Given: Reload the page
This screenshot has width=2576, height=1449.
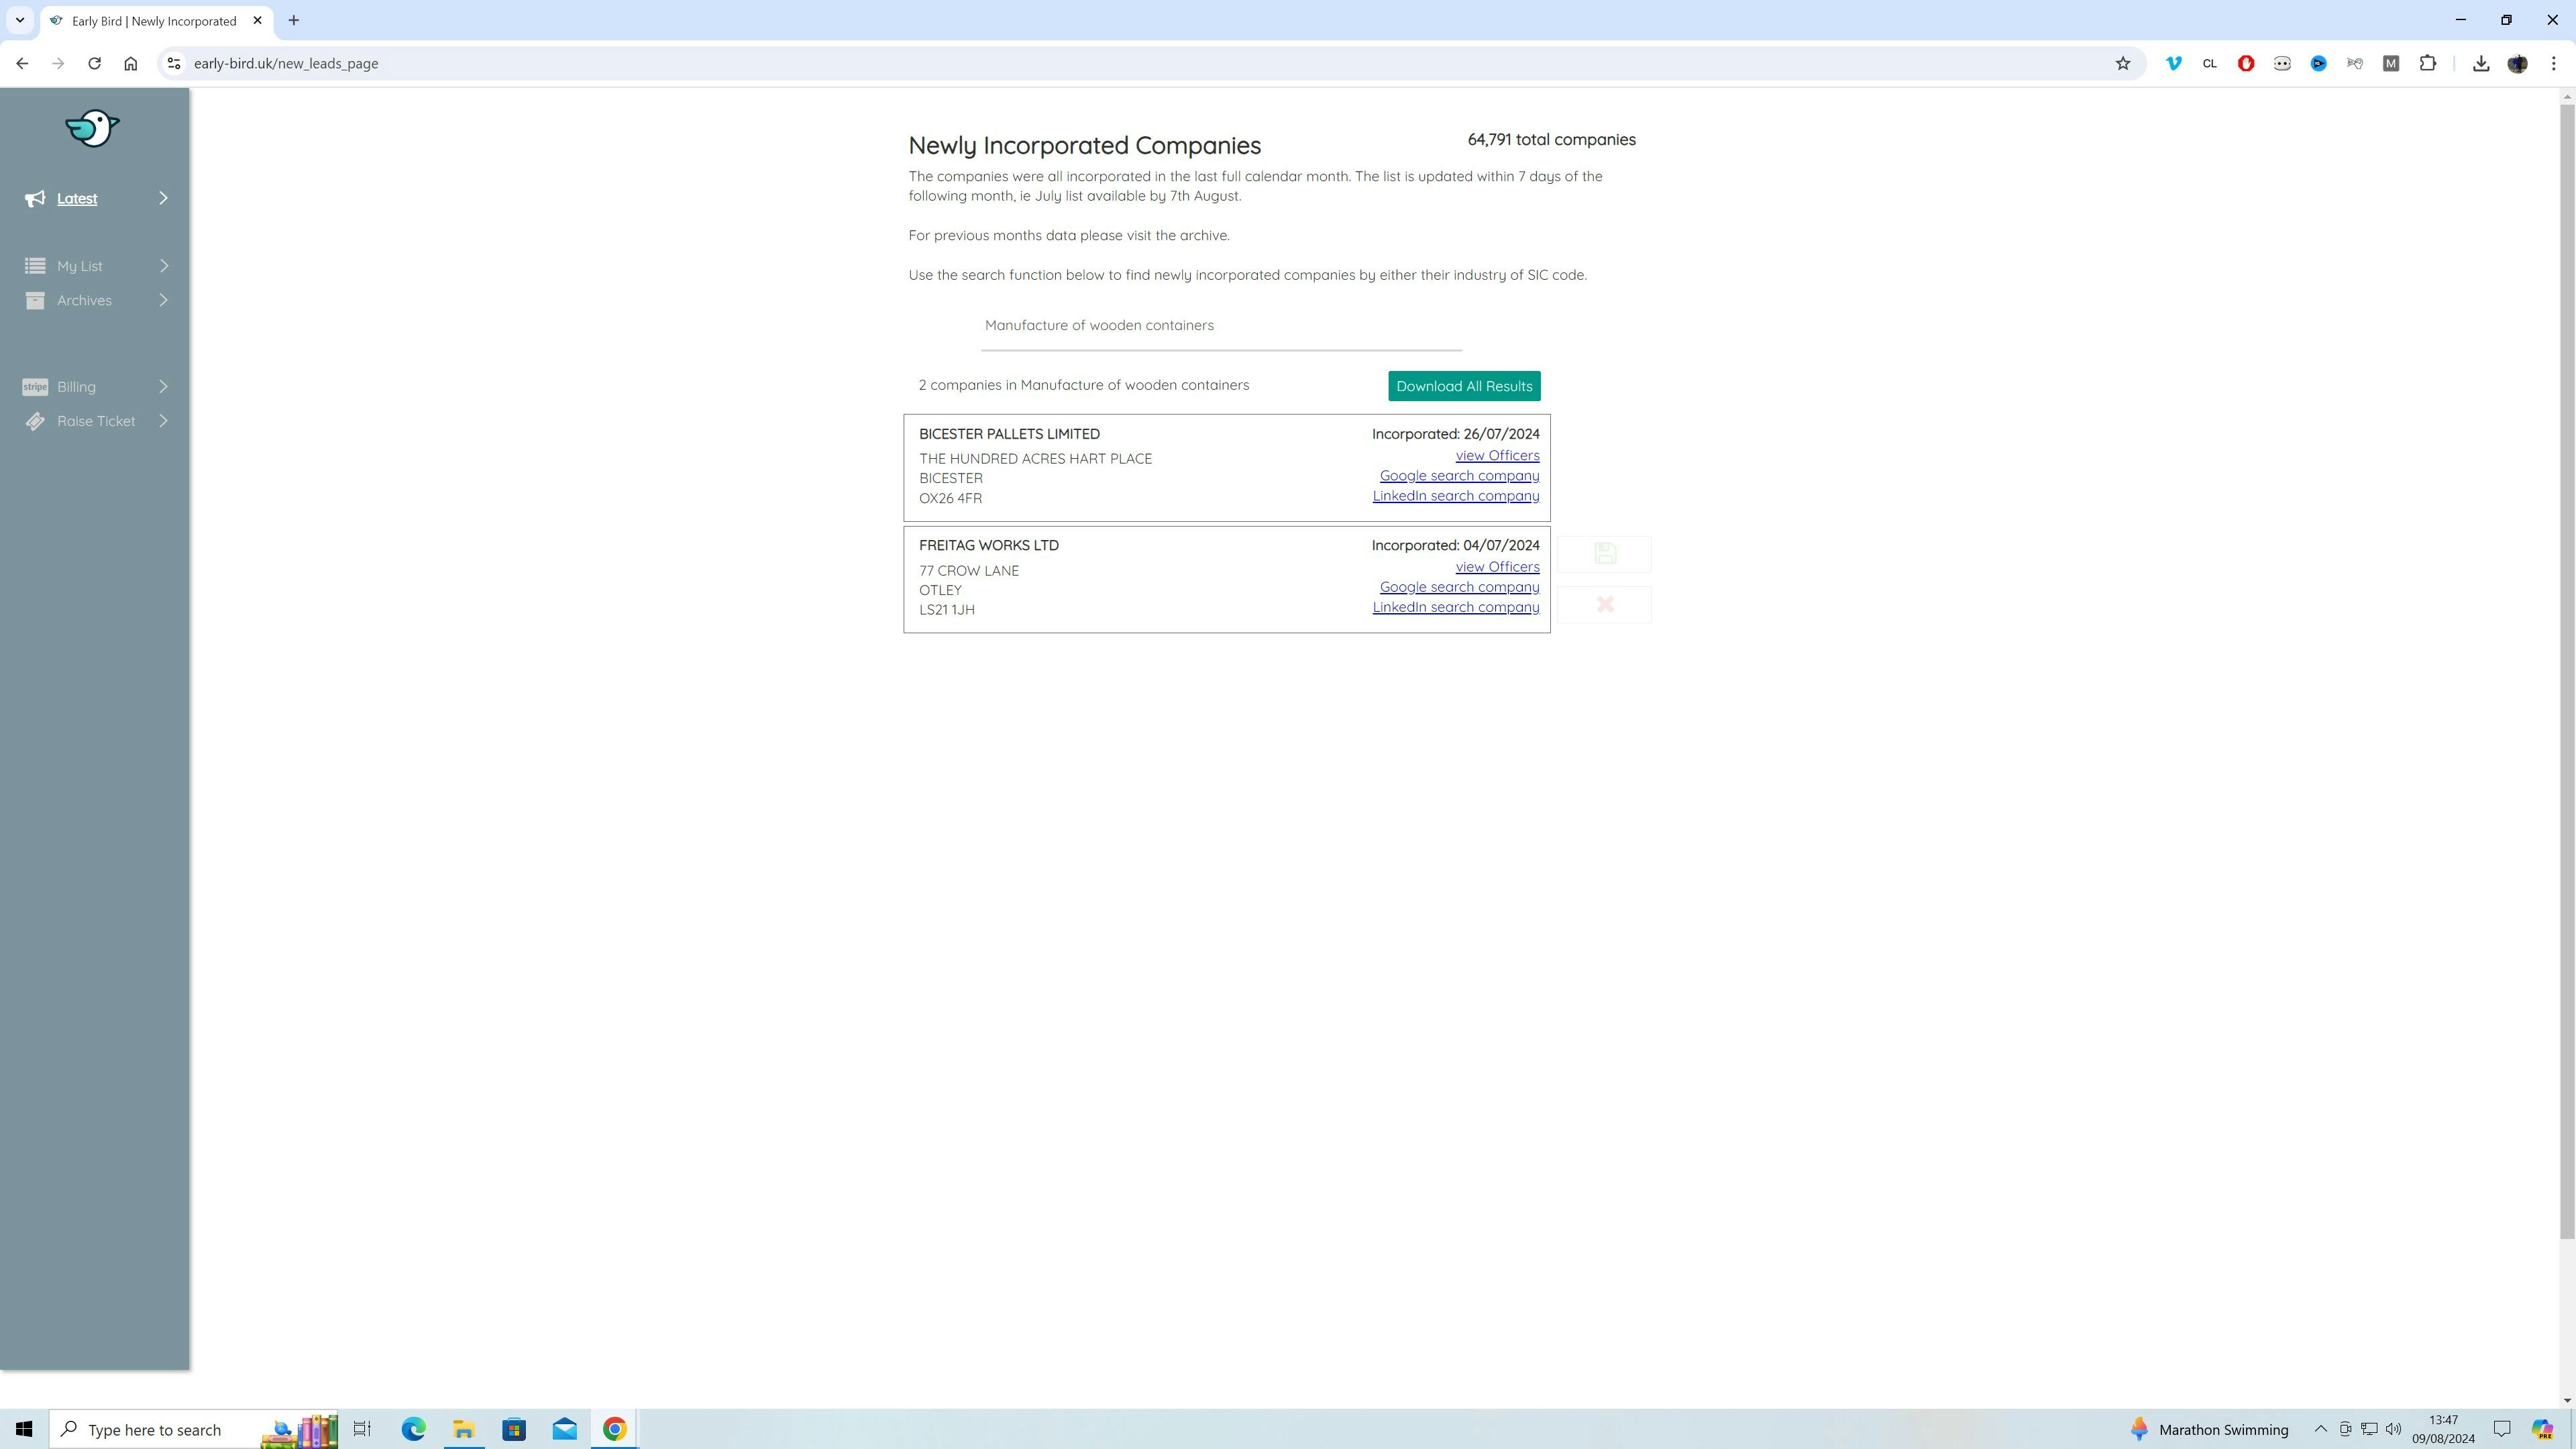Looking at the screenshot, I should 94,63.
